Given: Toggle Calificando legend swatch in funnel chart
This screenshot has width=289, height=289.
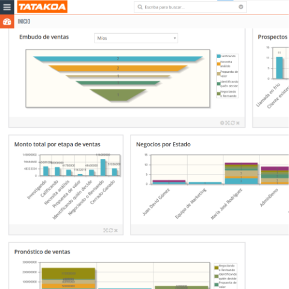Looking at the screenshot, I should click(x=219, y=56).
